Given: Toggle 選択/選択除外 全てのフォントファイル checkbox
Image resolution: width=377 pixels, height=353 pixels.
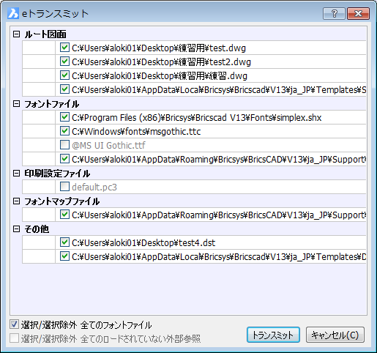Looking at the screenshot, I should [14, 324].
